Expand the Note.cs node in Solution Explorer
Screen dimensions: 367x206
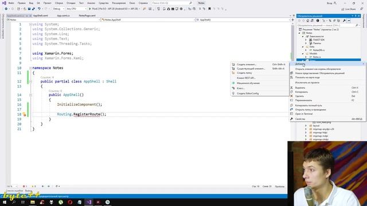pos(306,57)
